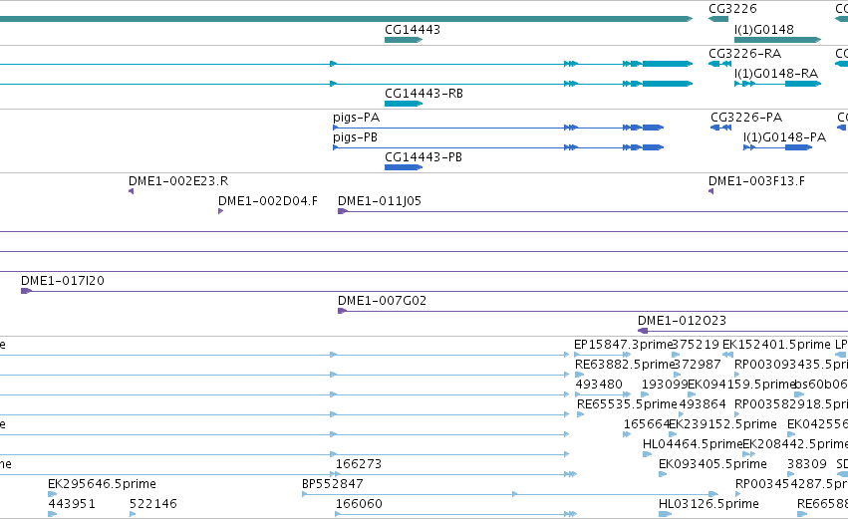Click the CG3226-PA label

coord(746,118)
